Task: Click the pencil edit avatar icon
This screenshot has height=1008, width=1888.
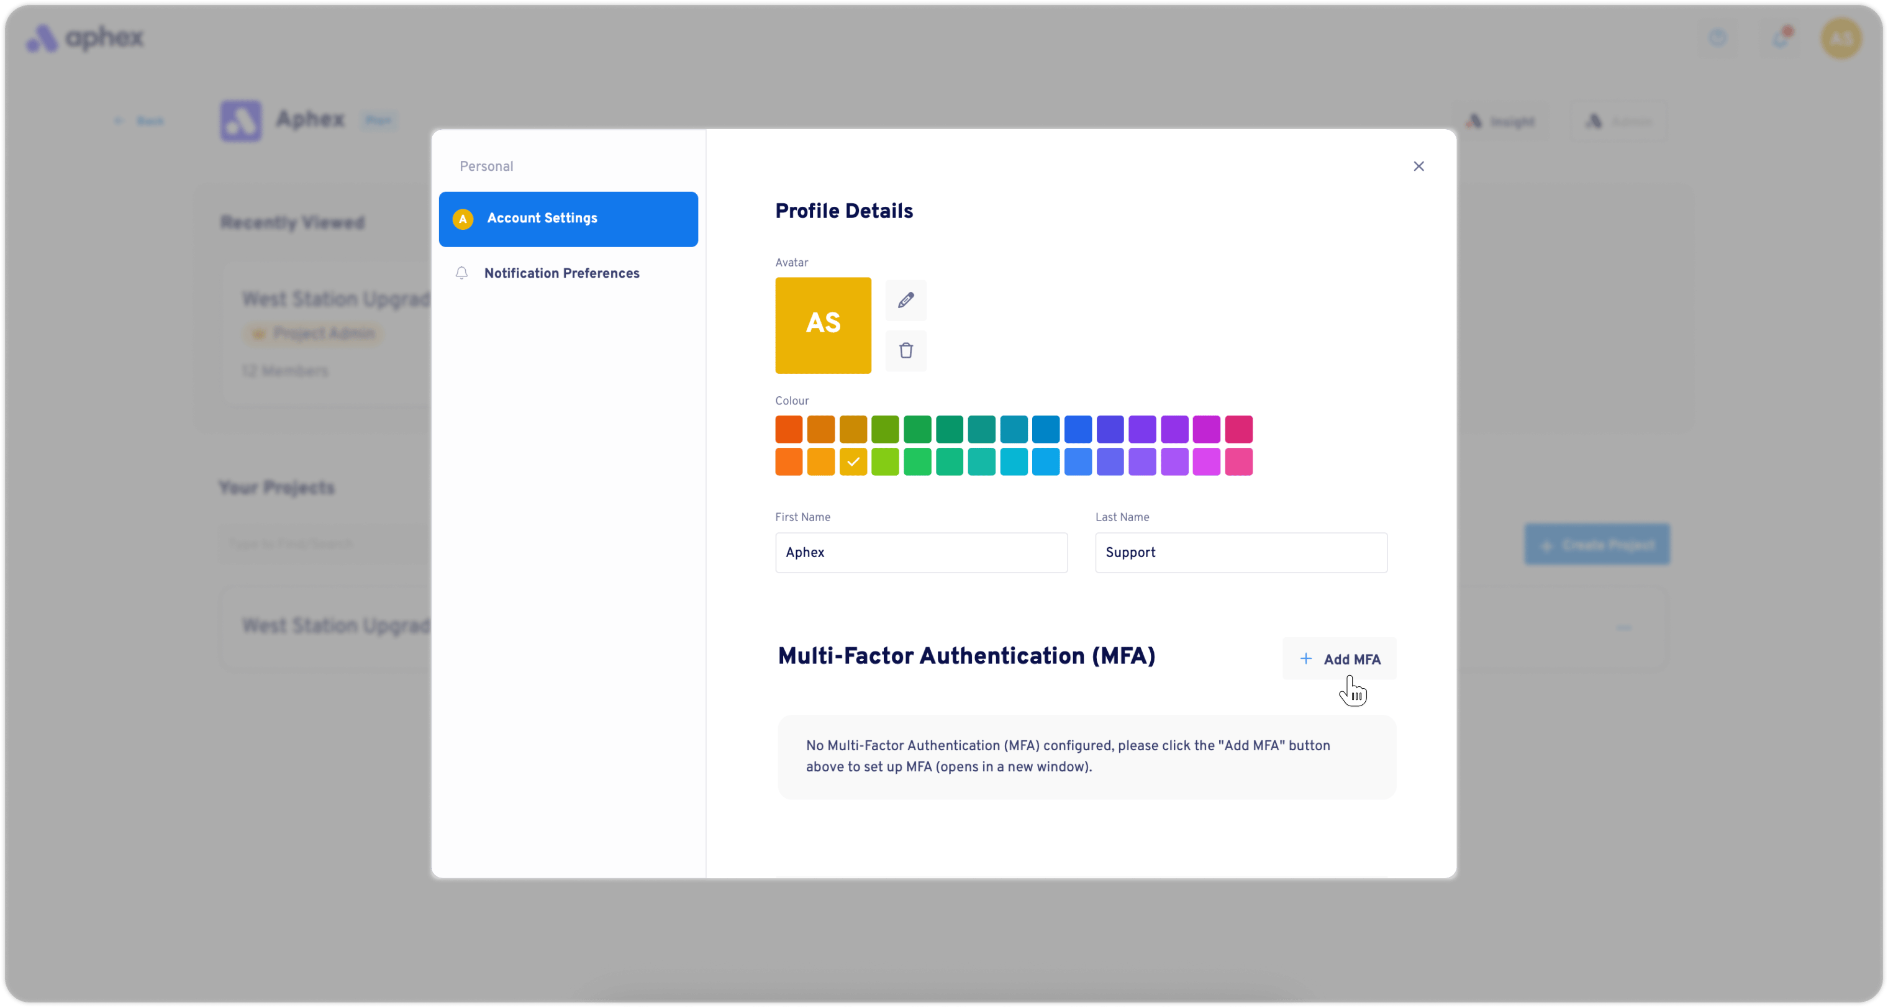Action: click(x=906, y=300)
